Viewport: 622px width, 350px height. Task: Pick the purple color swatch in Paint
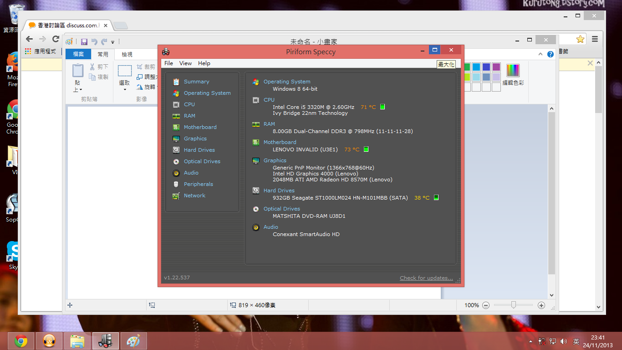(496, 67)
